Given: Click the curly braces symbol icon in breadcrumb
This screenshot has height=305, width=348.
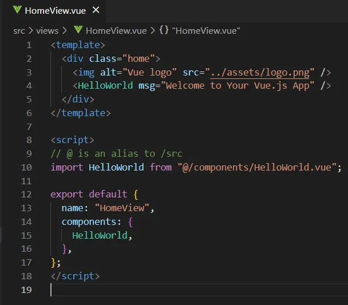Looking at the screenshot, I should tap(164, 30).
